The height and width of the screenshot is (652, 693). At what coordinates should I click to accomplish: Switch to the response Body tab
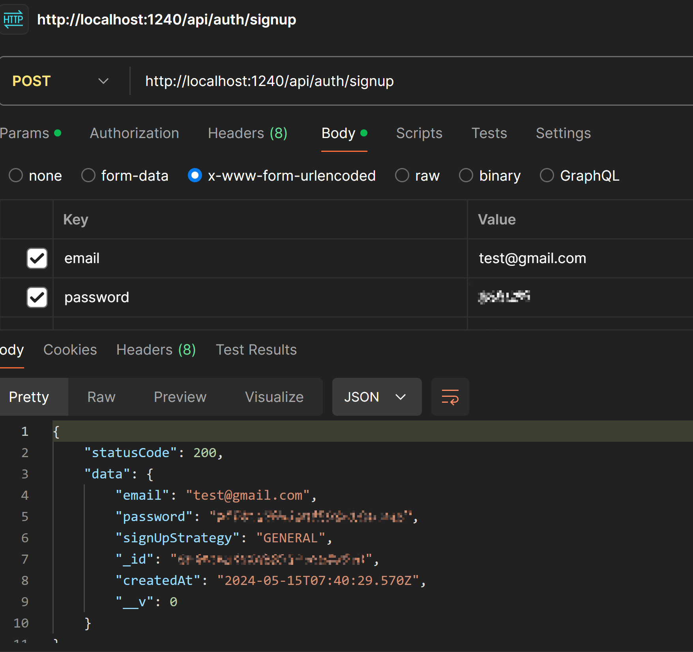12,350
